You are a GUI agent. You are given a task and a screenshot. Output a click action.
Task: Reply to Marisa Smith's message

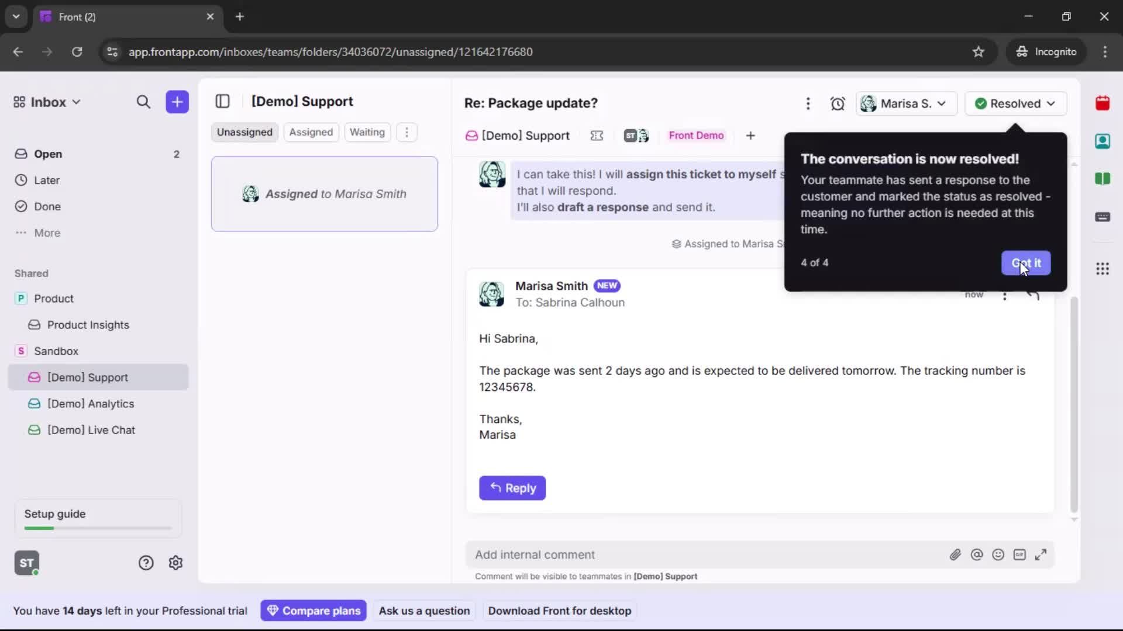click(x=512, y=488)
